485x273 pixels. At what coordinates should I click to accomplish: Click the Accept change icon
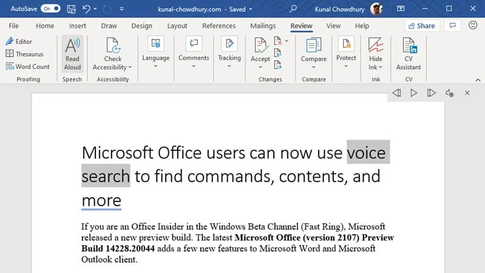point(260,45)
